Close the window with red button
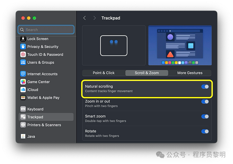 [x=23, y=18]
